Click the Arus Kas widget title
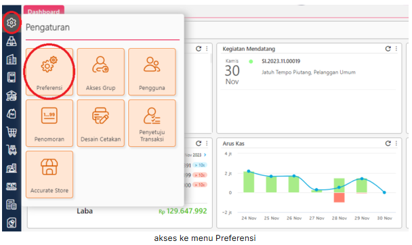The height and width of the screenshot is (245, 412). pyautogui.click(x=233, y=143)
